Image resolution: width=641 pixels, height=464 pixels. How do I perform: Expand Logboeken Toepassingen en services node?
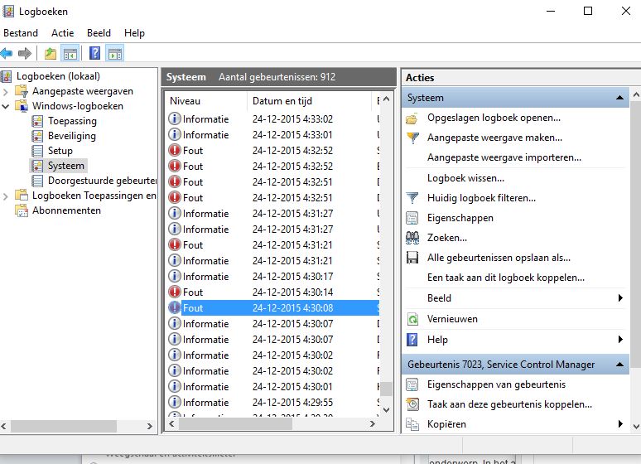pos(7,196)
